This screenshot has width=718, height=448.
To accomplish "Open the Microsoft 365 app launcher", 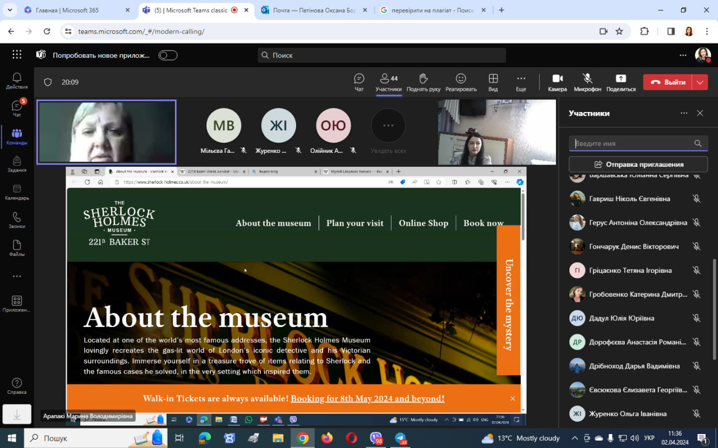I will pos(17,55).
